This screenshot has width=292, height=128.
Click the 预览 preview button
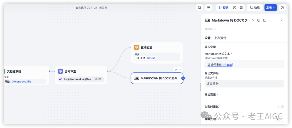click(x=224, y=8)
